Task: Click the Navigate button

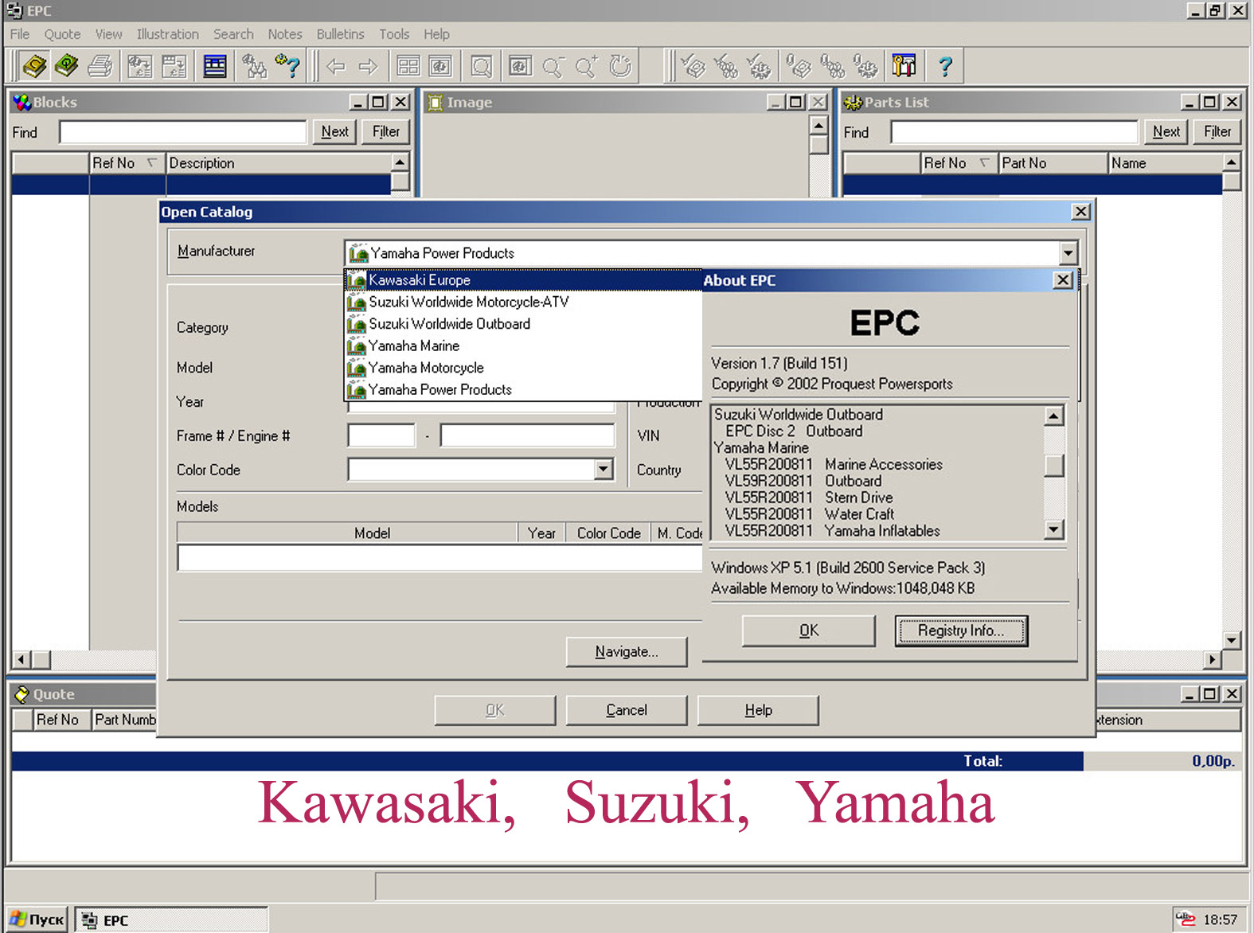Action: [626, 652]
